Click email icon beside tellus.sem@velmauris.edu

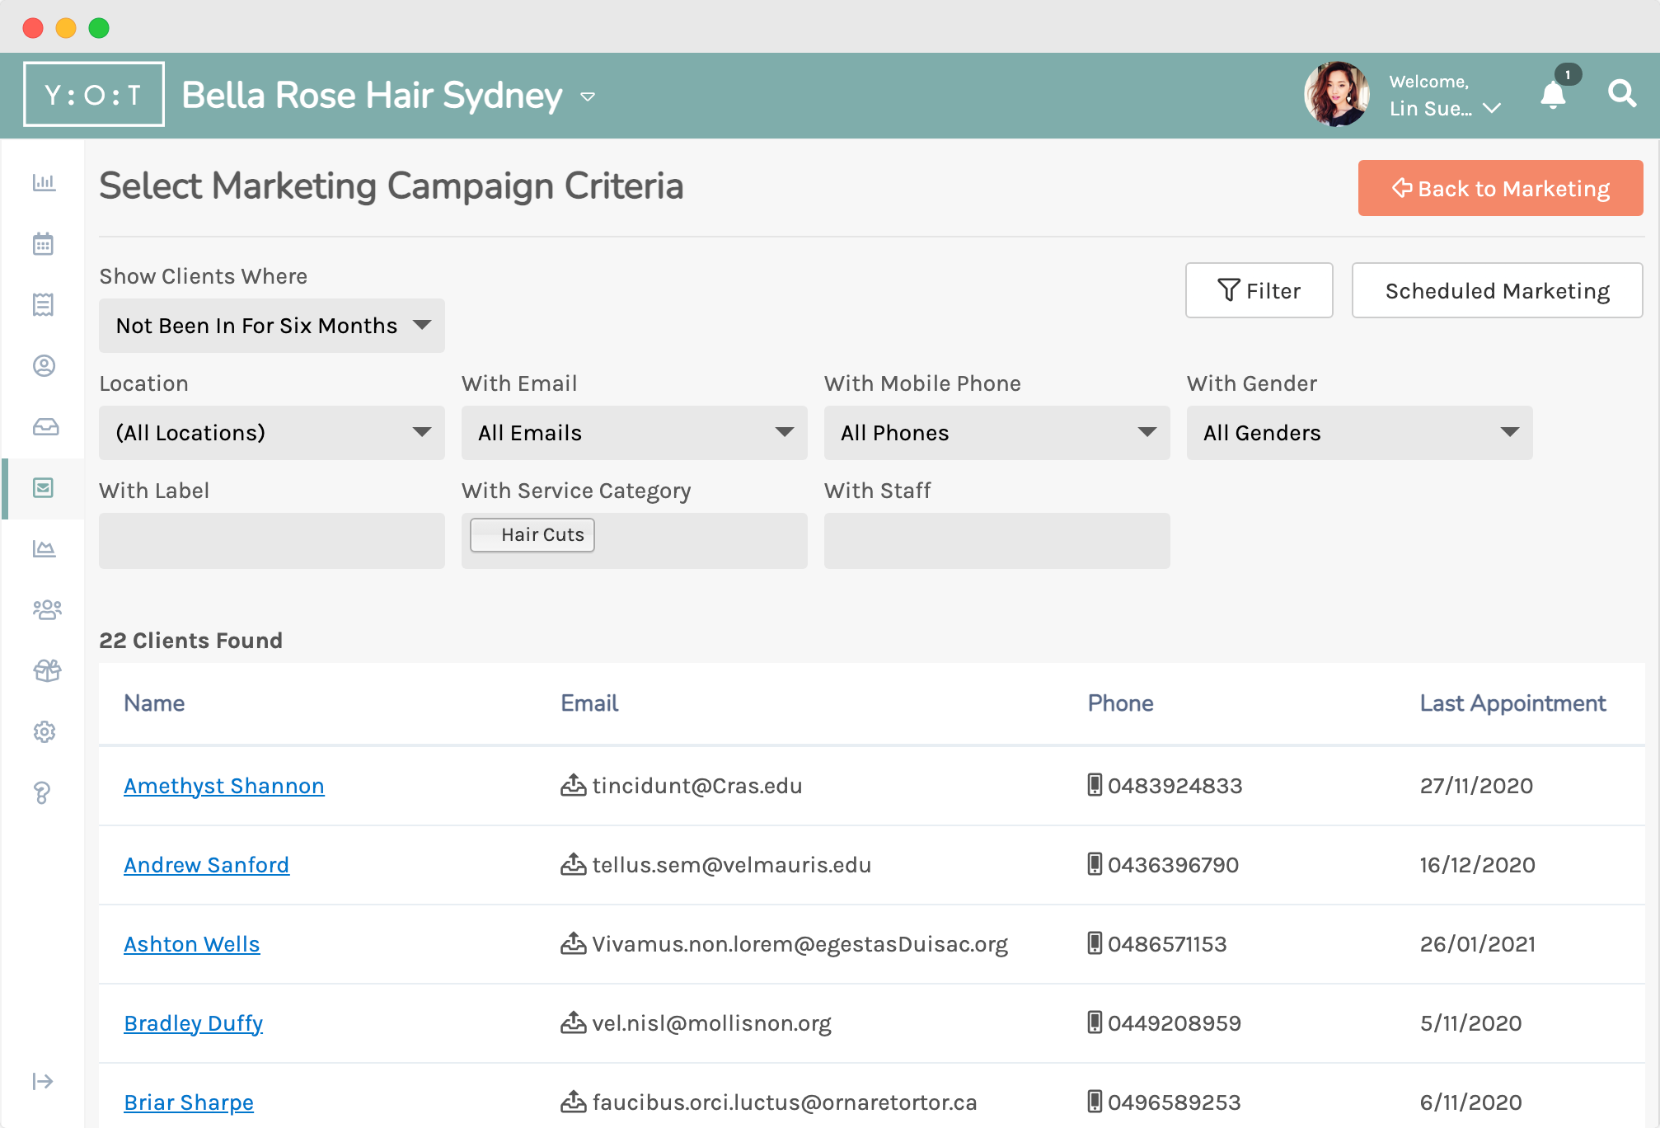click(573, 864)
